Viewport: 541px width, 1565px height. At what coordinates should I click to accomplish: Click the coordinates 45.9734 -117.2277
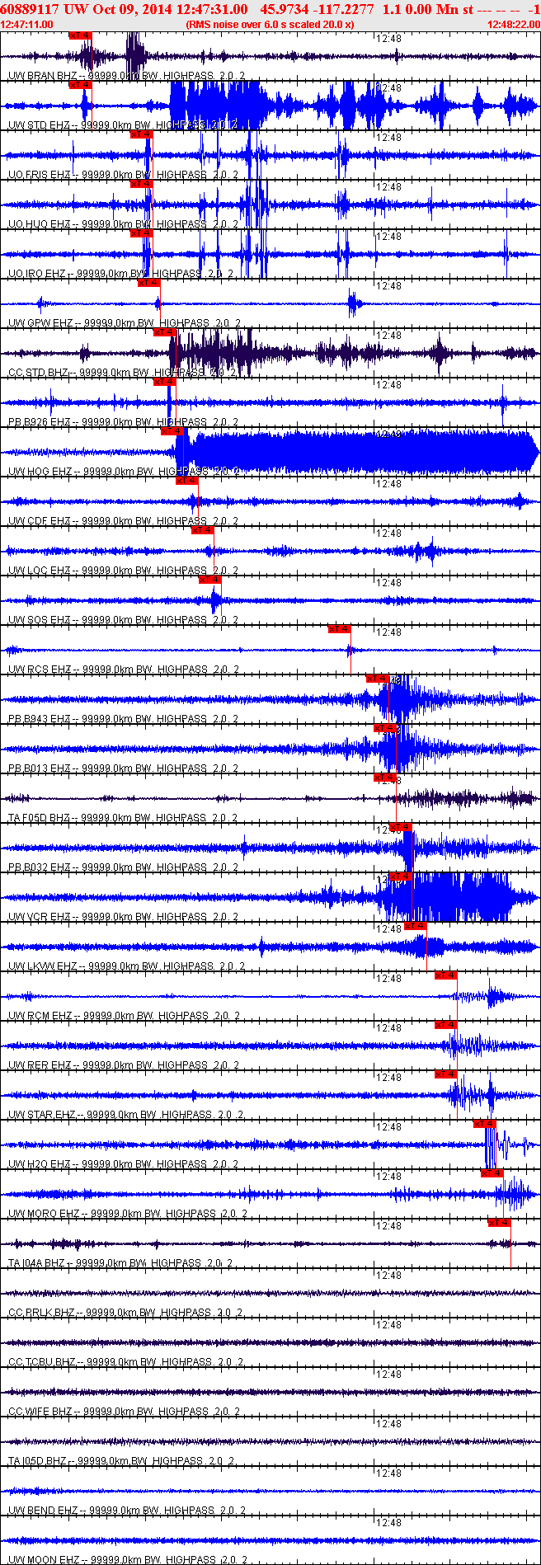317,9
